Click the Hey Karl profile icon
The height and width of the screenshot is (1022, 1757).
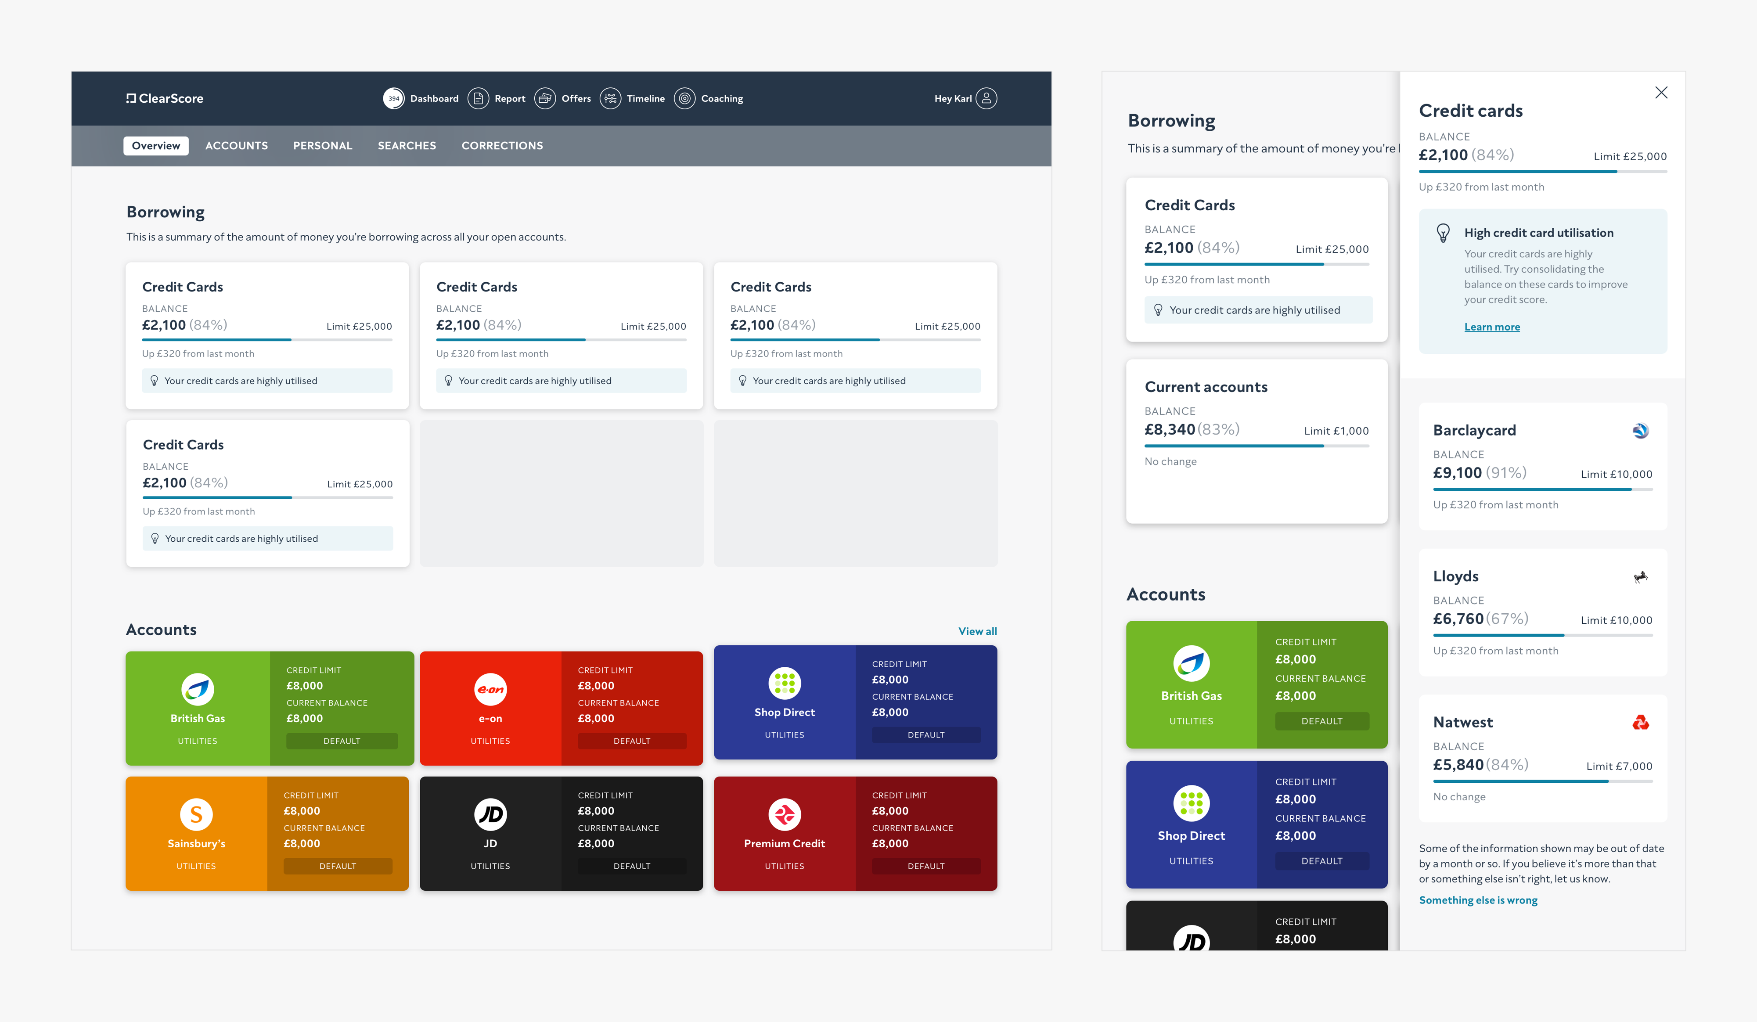[986, 98]
